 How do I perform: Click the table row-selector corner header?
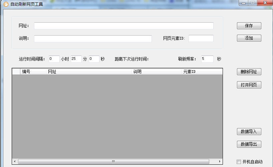click(x=16, y=72)
